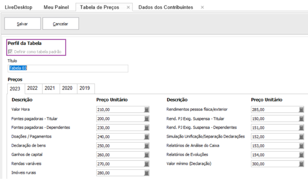Open calculator icon for Relatórios de Evoluções
This screenshot has height=181, width=308.
301,155
